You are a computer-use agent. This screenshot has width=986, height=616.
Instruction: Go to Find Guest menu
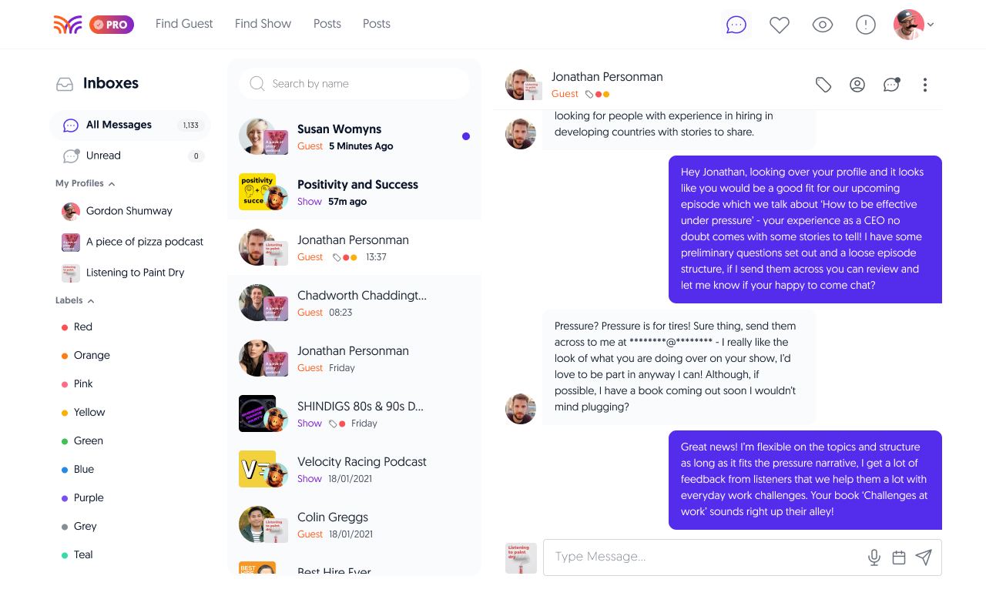pyautogui.click(x=184, y=24)
